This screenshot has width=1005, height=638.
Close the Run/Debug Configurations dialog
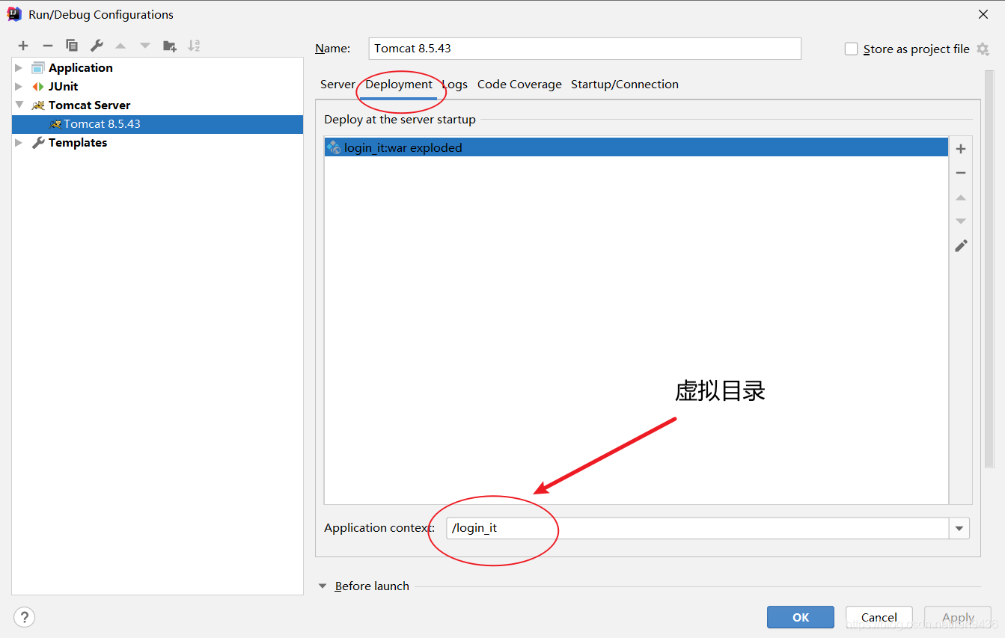(983, 14)
